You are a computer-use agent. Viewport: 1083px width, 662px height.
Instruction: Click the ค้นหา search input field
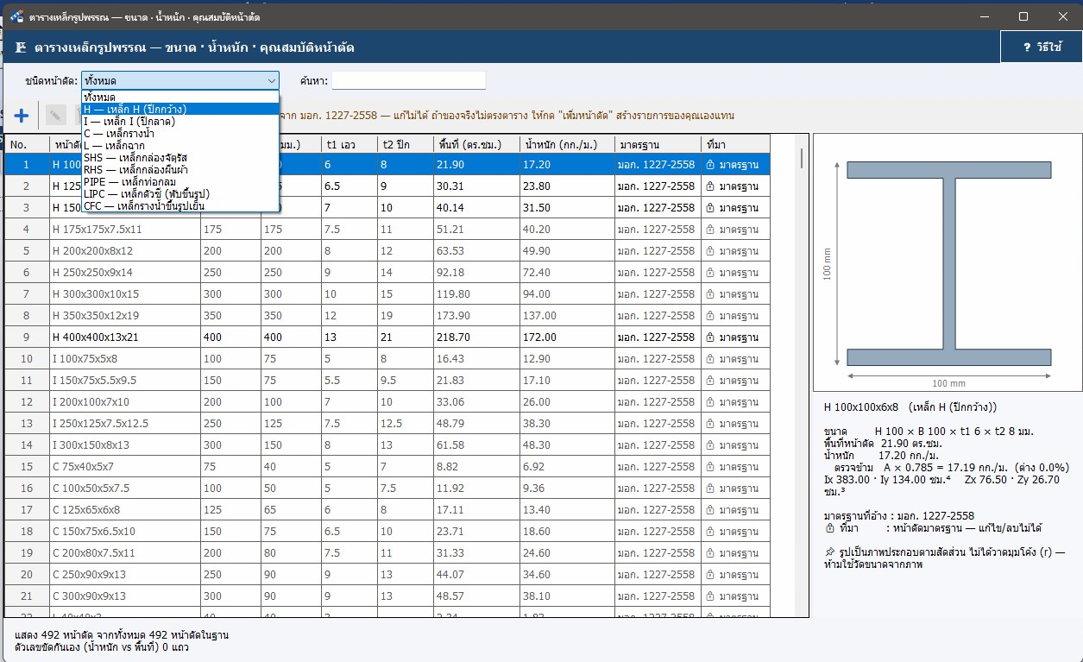tap(409, 80)
